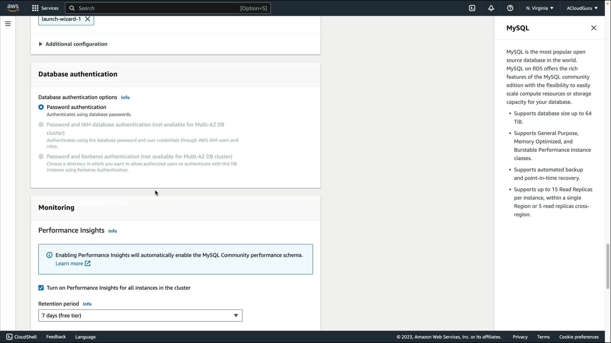611x343 pixels.
Task: Open the N. Virginia region dropdown
Action: tap(540, 8)
